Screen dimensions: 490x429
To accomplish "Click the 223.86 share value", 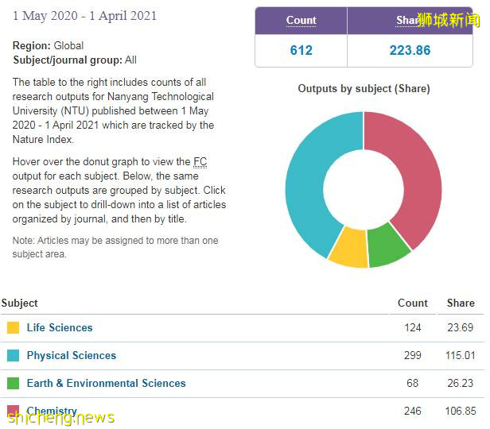I will 410,50.
